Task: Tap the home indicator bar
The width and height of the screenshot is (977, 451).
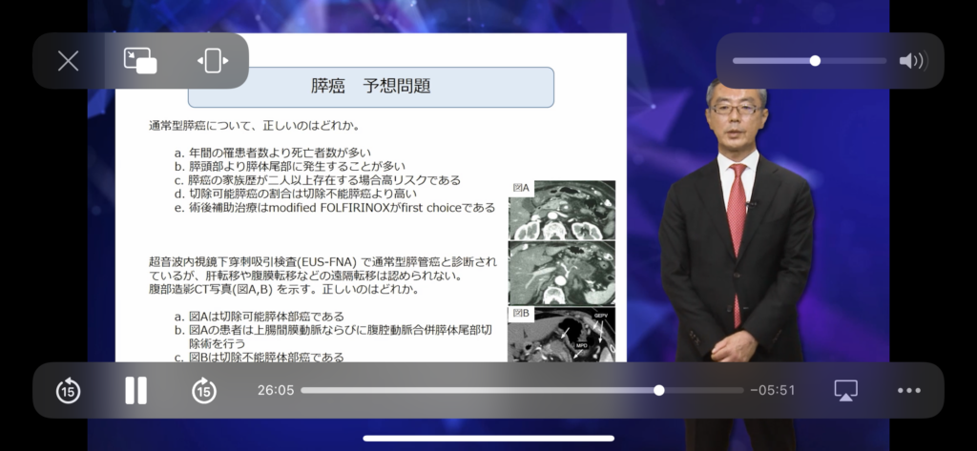Action: (488, 439)
